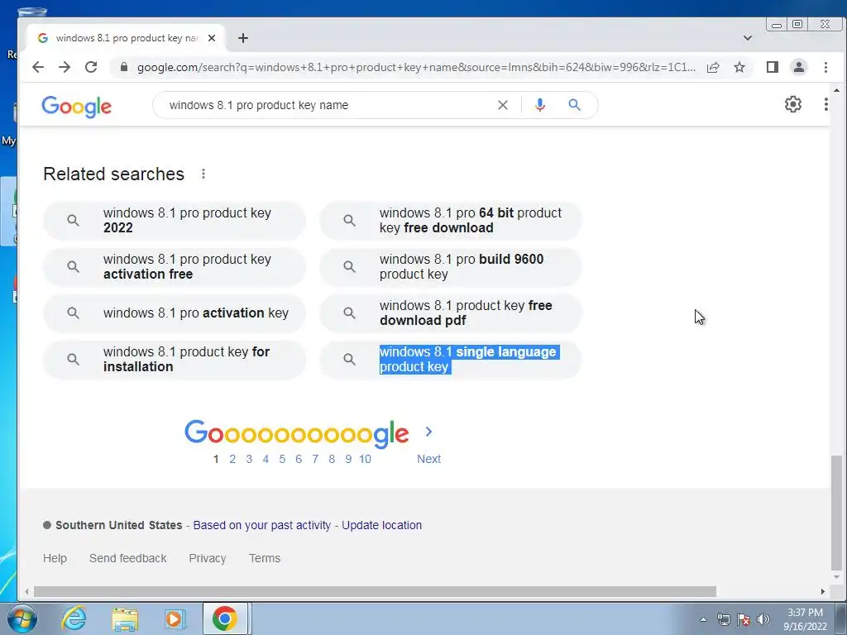Start voice search with microphone
This screenshot has height=635, width=847.
[x=539, y=105]
